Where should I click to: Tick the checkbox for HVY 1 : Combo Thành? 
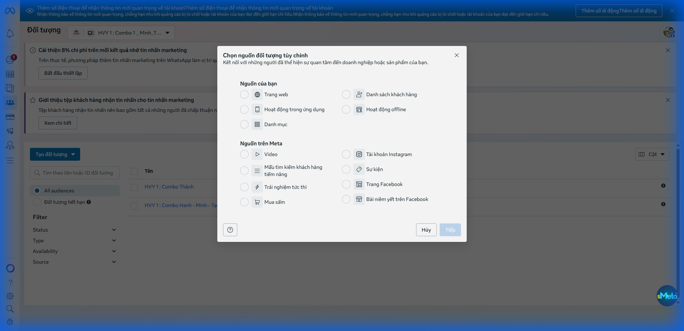coord(134,187)
